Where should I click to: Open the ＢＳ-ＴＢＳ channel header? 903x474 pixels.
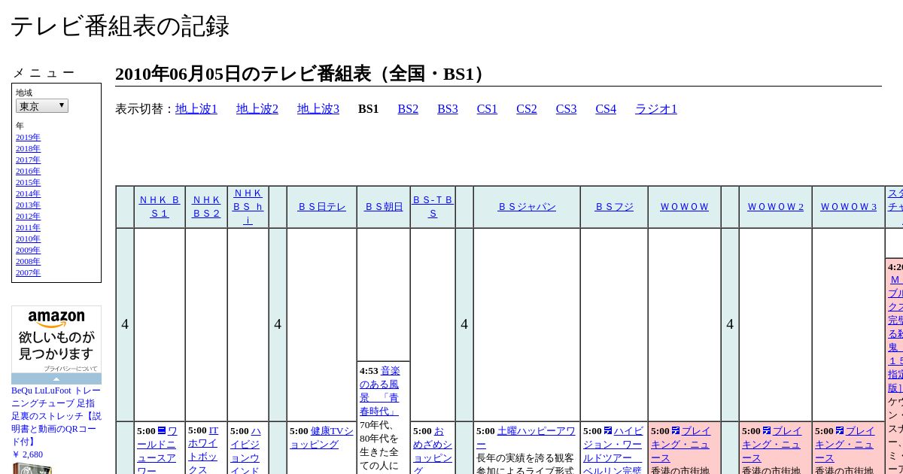(x=433, y=207)
